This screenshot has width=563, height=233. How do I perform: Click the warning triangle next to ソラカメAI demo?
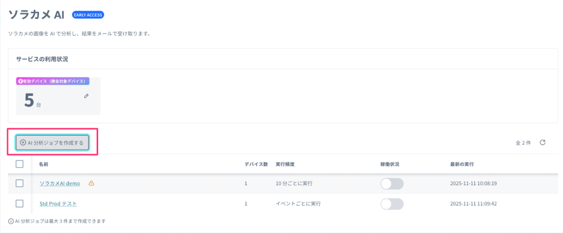click(x=91, y=184)
